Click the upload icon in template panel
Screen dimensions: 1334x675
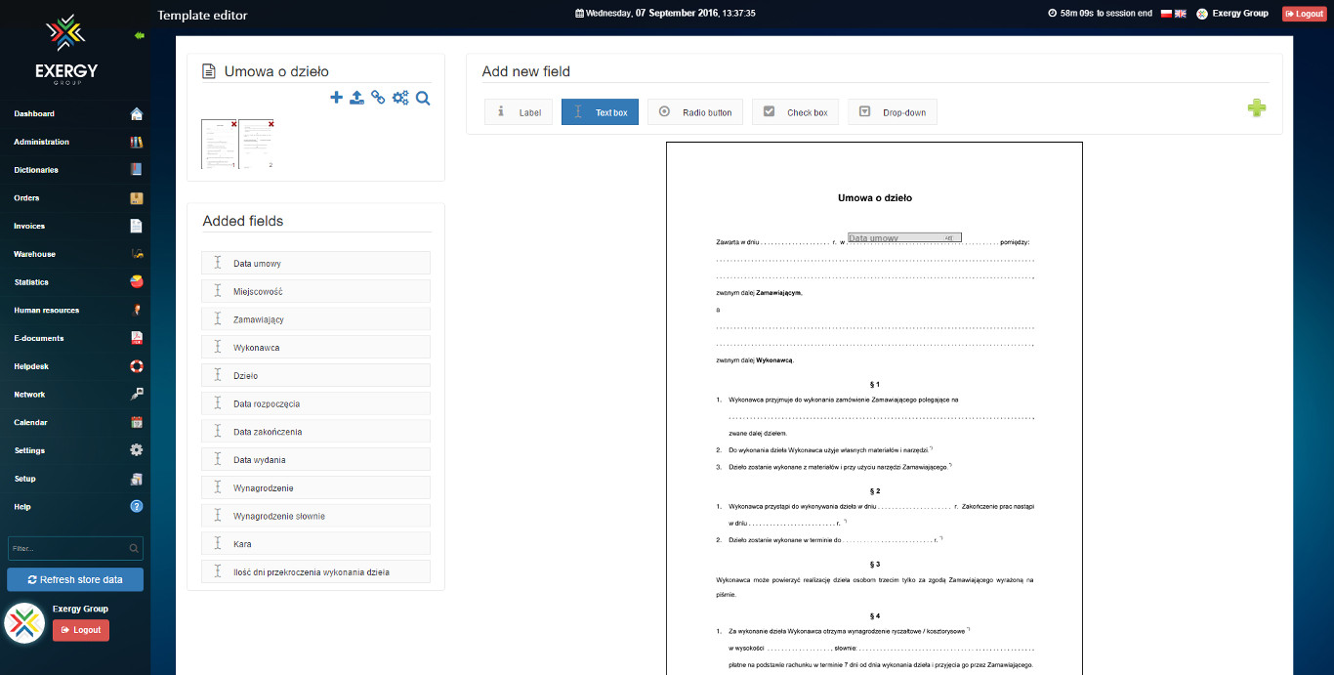(357, 98)
